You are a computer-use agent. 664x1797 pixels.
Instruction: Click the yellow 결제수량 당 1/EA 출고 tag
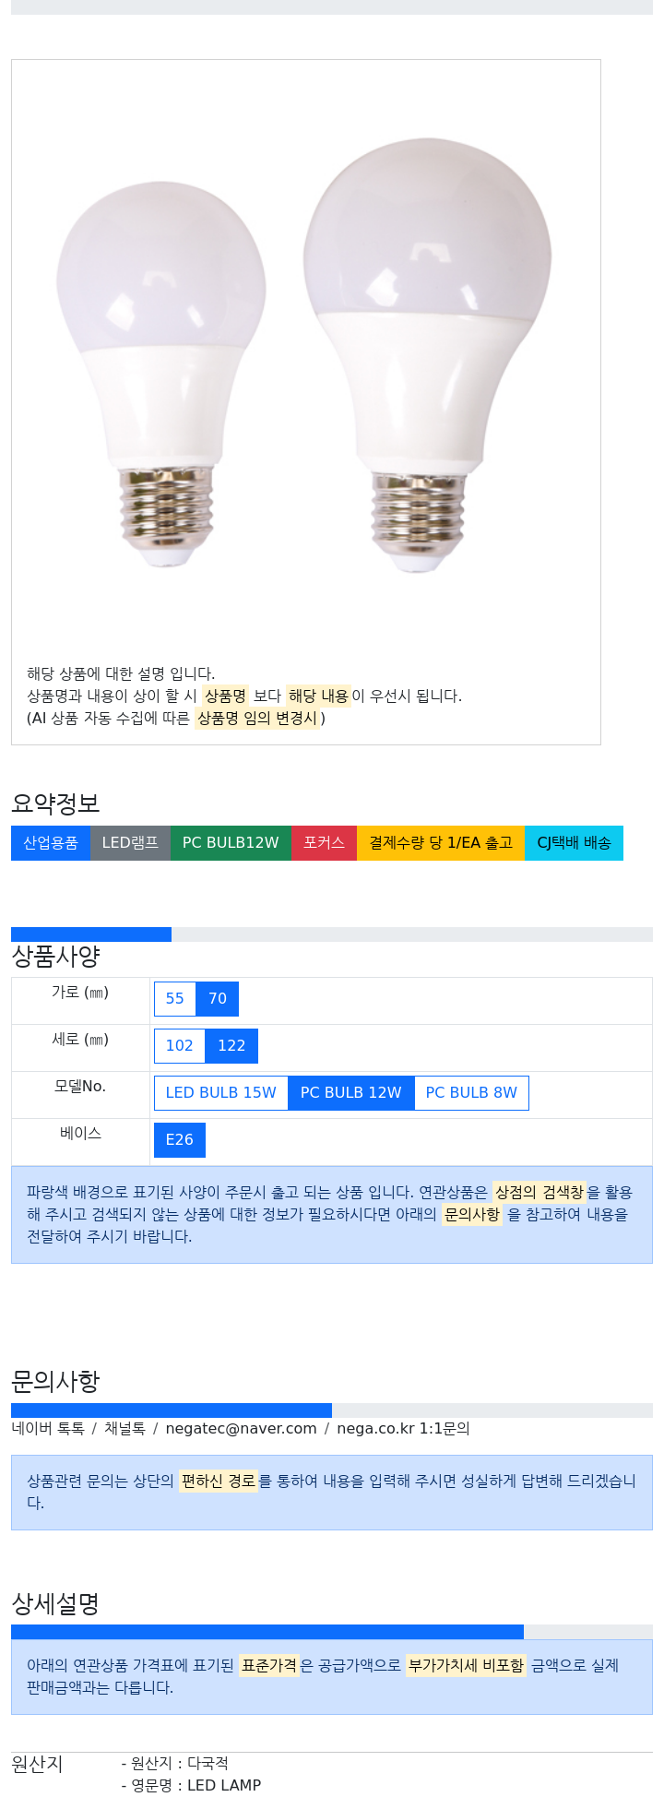coord(441,843)
